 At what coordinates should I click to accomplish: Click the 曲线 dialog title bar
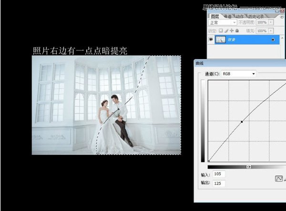click(x=240, y=63)
